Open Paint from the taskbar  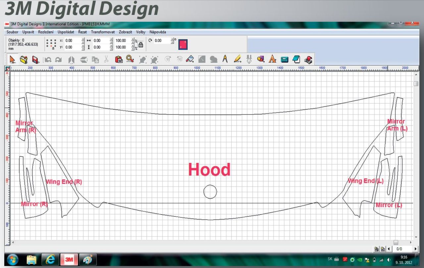coord(87,260)
